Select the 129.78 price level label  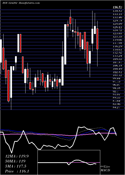(117, 20)
